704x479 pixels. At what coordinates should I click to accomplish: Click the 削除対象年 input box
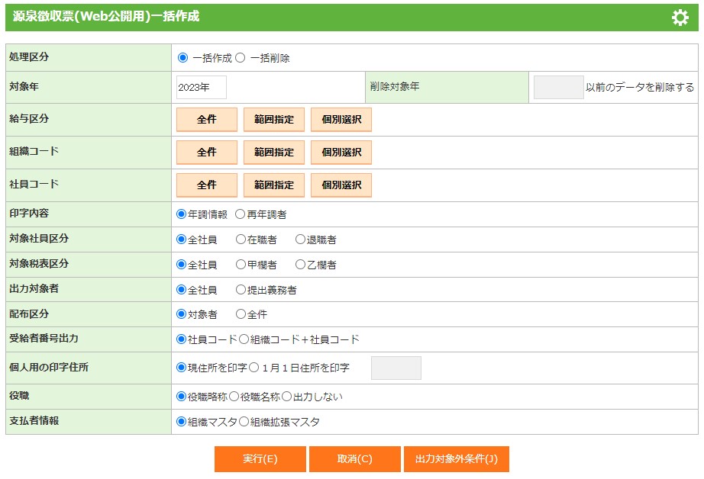point(558,87)
